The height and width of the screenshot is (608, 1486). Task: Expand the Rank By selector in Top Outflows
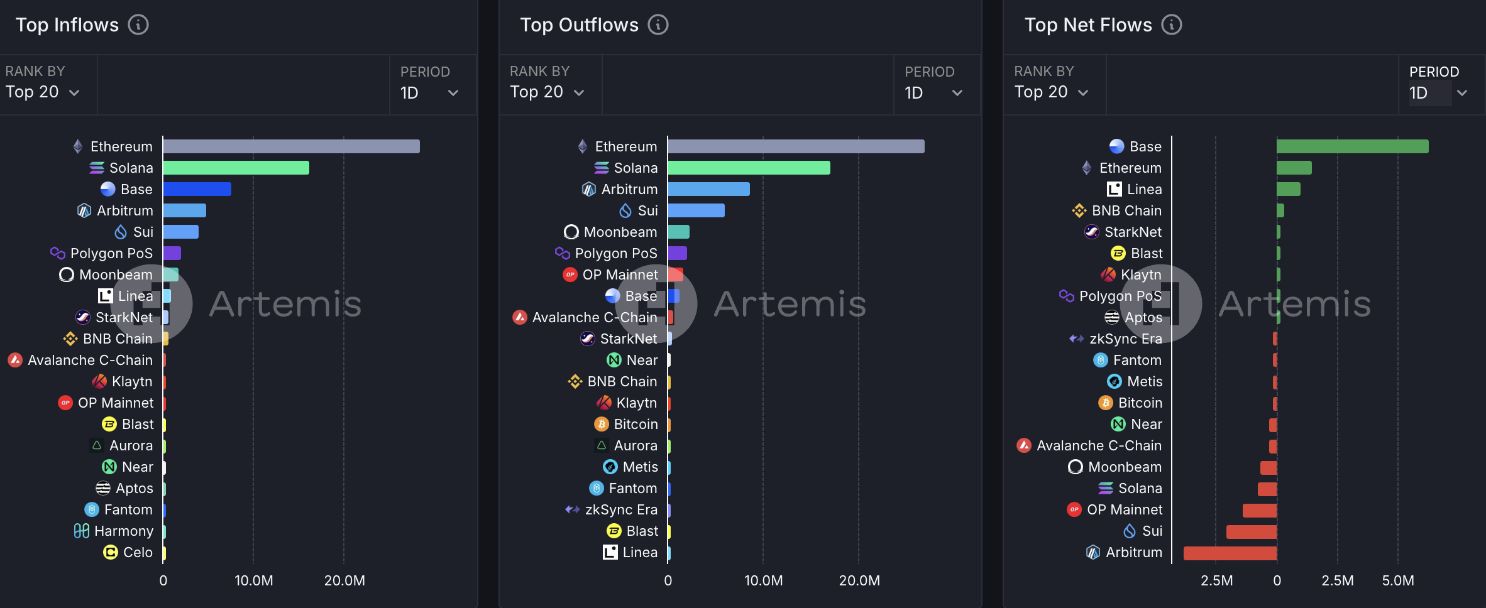click(547, 92)
